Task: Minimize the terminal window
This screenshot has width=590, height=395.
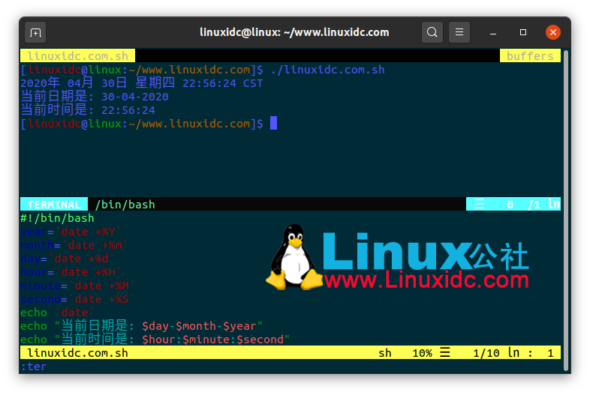Action: tap(493, 33)
